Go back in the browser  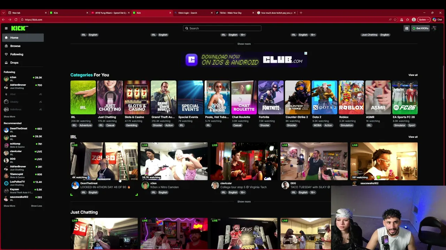click(x=3, y=19)
